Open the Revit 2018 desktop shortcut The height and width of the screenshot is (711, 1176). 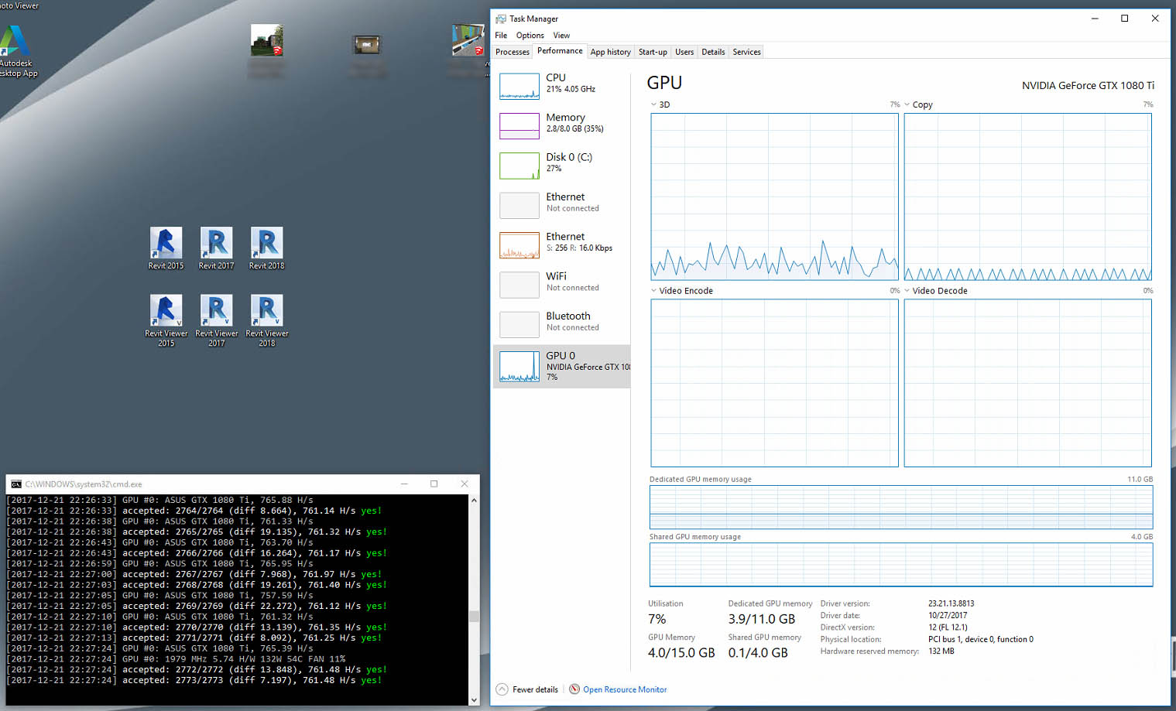click(x=266, y=248)
